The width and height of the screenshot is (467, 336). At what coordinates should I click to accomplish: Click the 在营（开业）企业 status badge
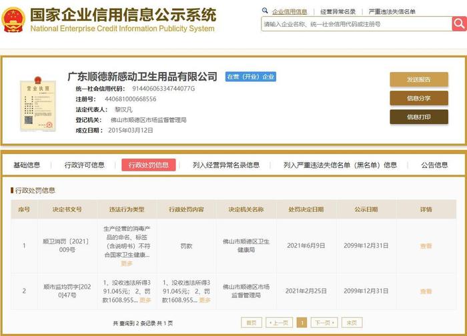[250, 77]
